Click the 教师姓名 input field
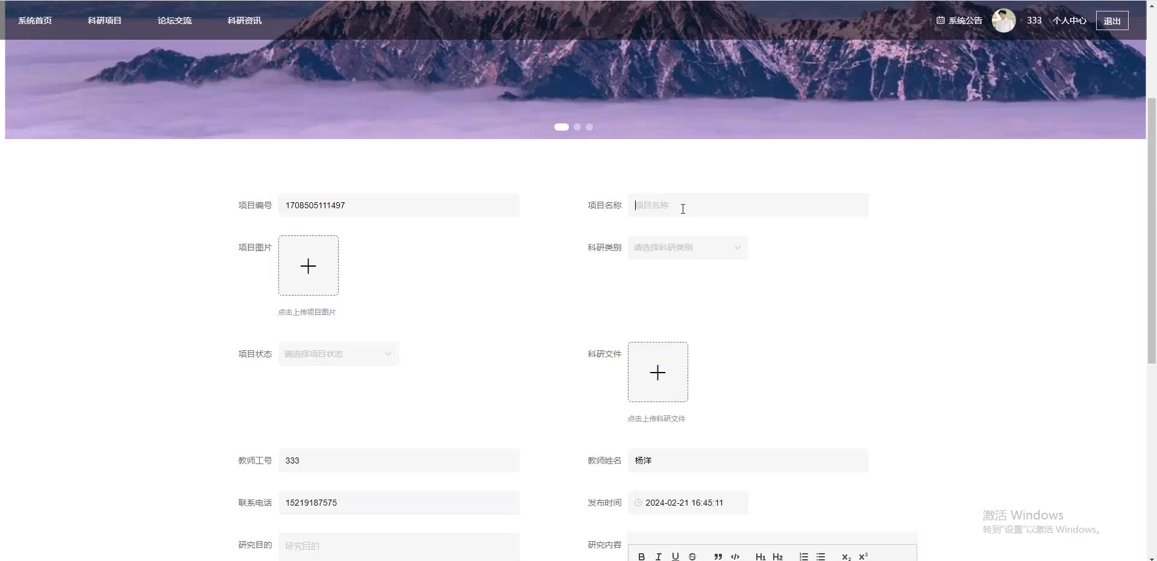 (x=748, y=460)
